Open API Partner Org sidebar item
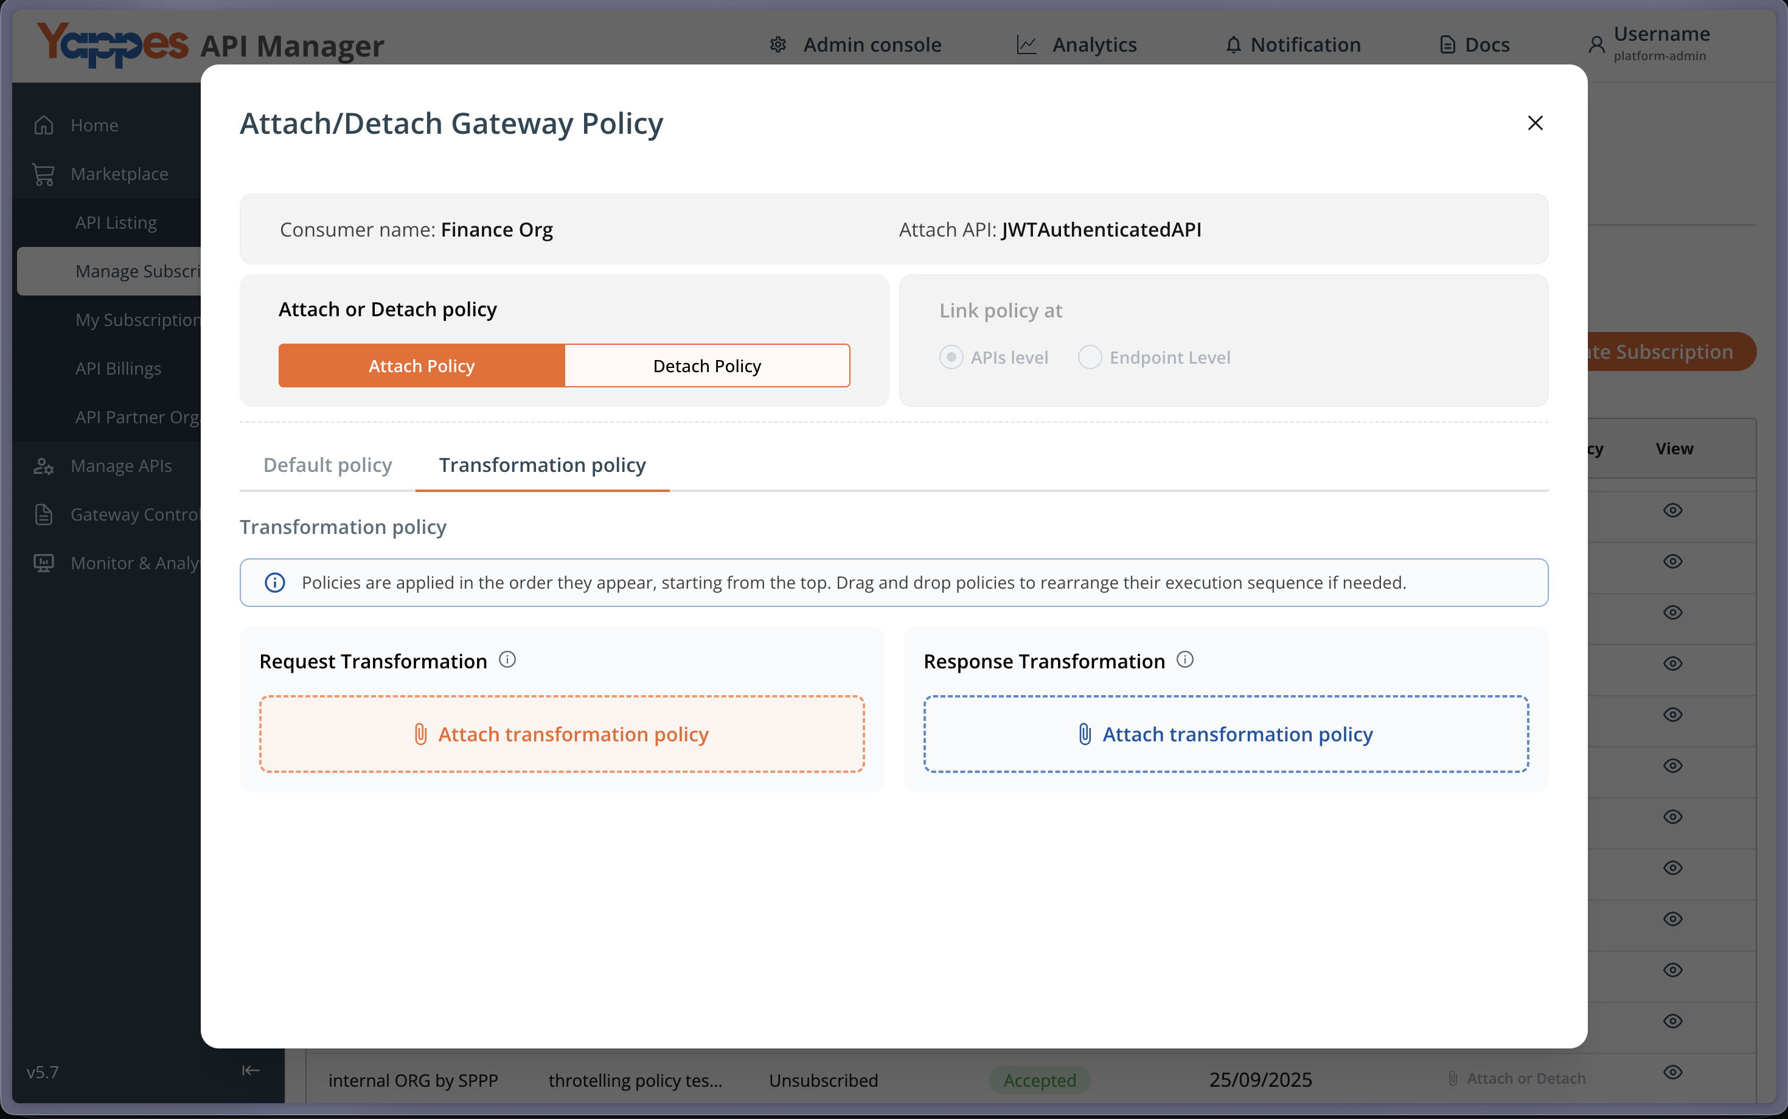1788x1119 pixels. click(137, 417)
